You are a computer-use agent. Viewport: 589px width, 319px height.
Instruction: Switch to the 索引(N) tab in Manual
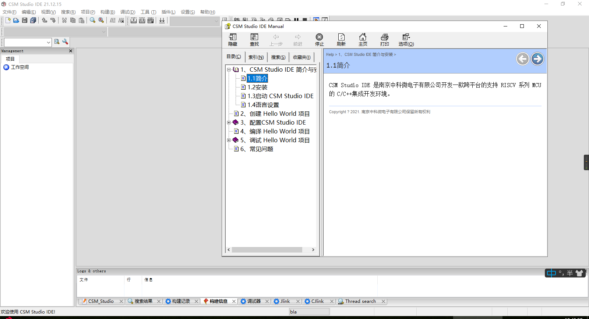(x=256, y=57)
